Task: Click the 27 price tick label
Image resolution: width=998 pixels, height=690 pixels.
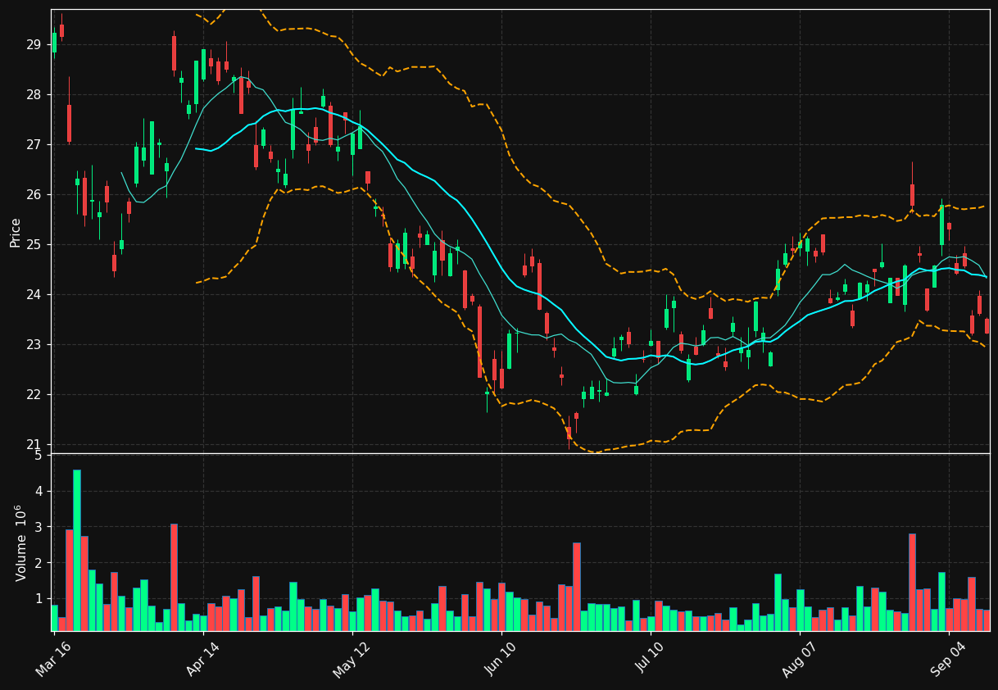Action: (33, 144)
